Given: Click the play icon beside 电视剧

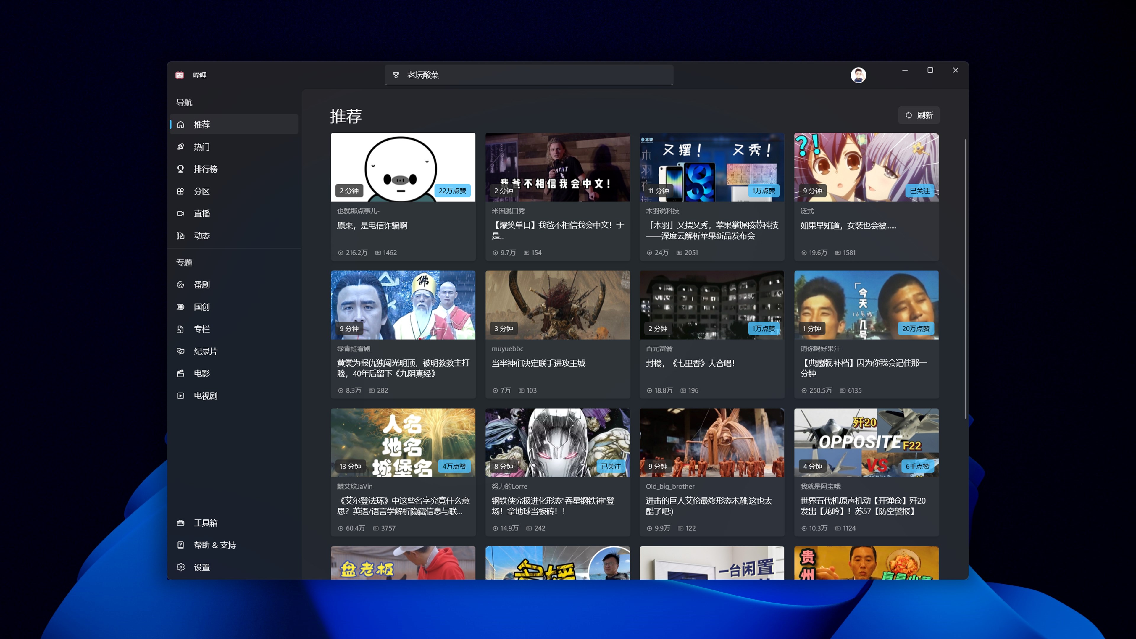Looking at the screenshot, I should click(180, 396).
